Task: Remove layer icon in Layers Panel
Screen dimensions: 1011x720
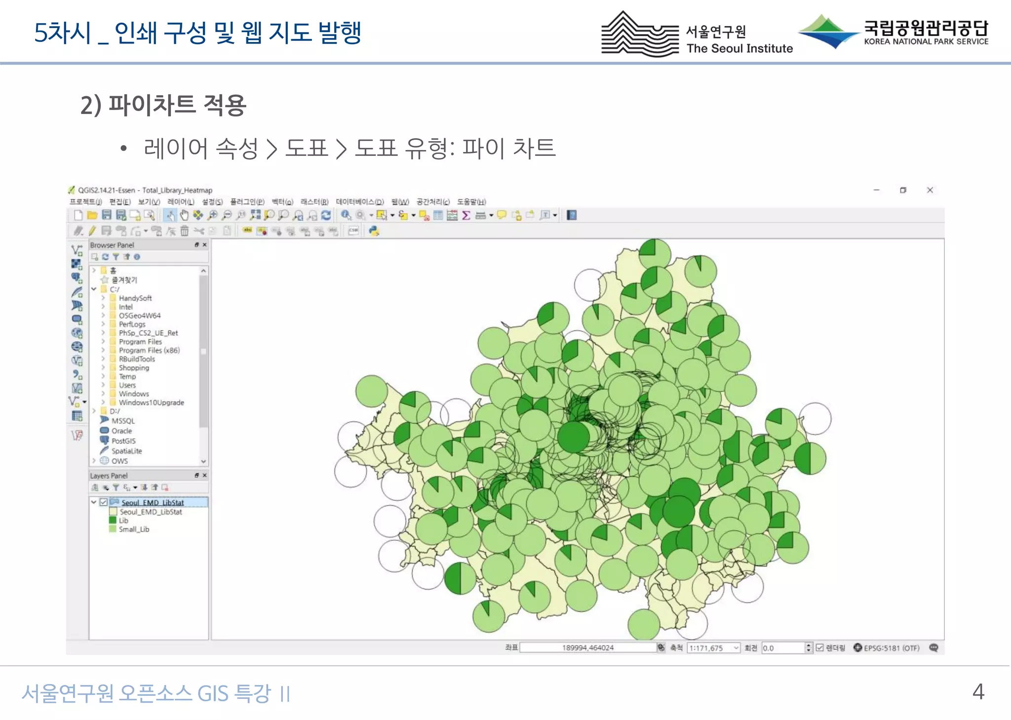Action: [x=165, y=488]
